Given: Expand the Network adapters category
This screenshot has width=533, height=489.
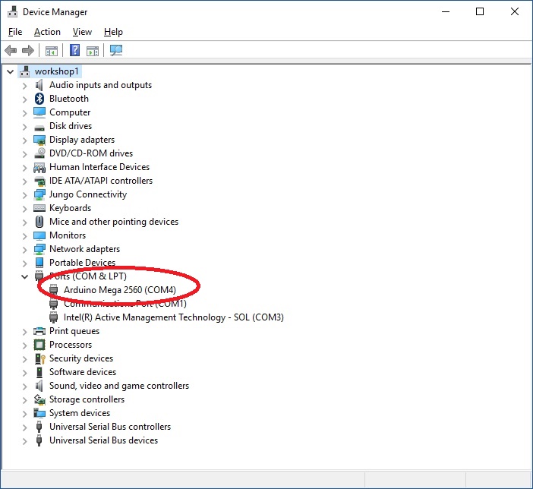Looking at the screenshot, I should [x=24, y=249].
